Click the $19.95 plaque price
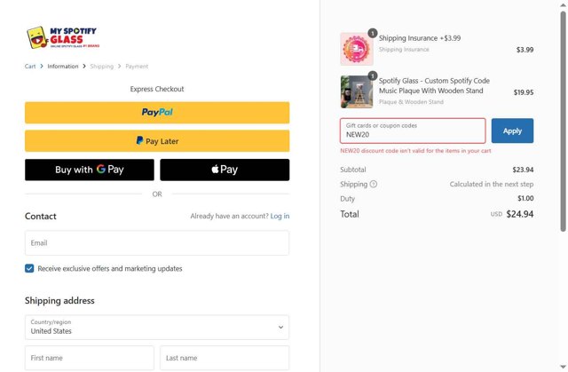The height and width of the screenshot is (372, 568). pyautogui.click(x=524, y=92)
